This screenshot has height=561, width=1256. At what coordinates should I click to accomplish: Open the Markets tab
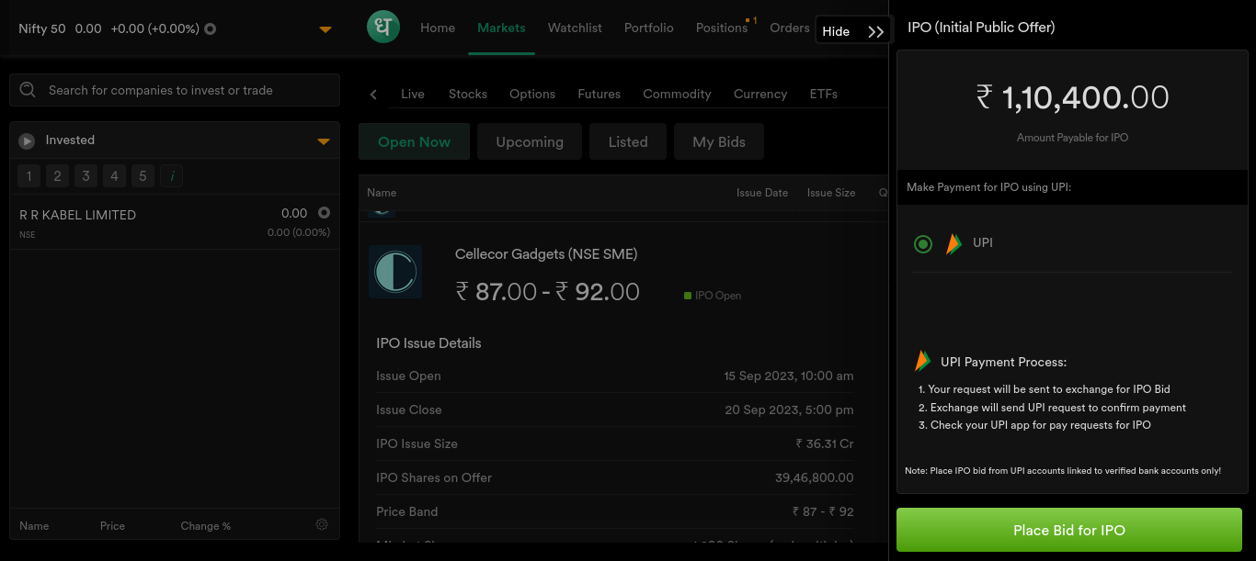(x=501, y=28)
